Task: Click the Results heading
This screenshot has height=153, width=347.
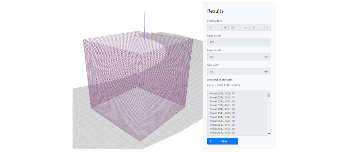Action: click(215, 11)
